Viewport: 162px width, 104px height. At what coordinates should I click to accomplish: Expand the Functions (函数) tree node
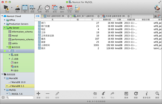pyautogui.click(x=10, y=59)
